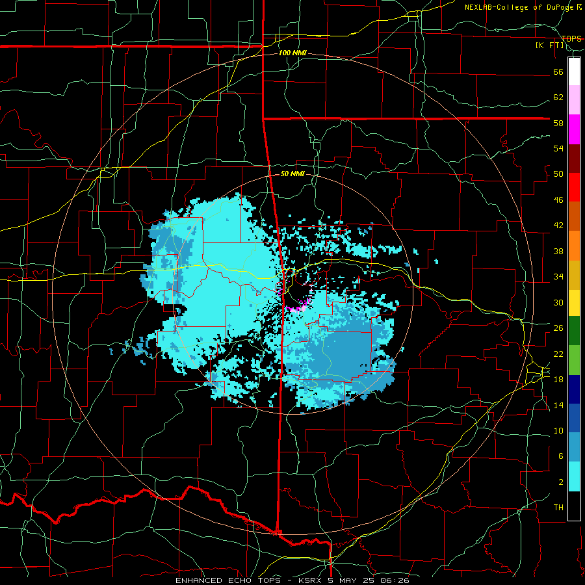Click the legend label 46
585x585 pixels.
[x=558, y=200]
